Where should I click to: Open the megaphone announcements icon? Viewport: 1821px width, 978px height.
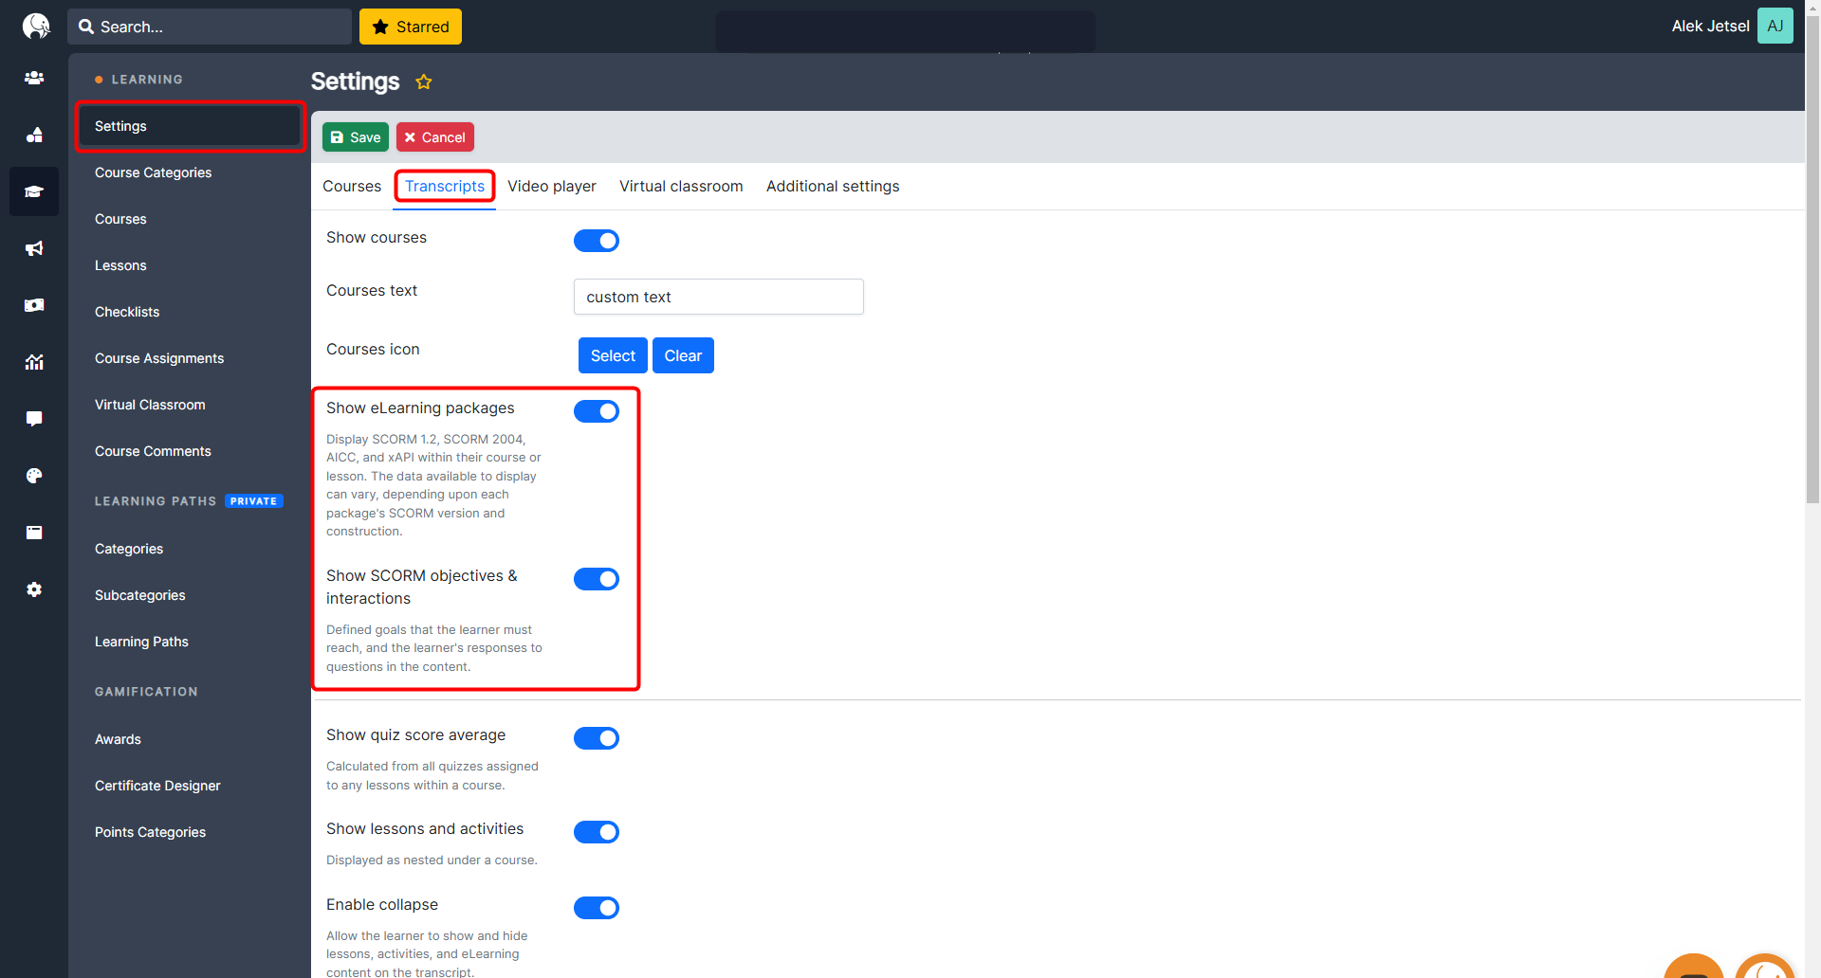[x=34, y=248]
